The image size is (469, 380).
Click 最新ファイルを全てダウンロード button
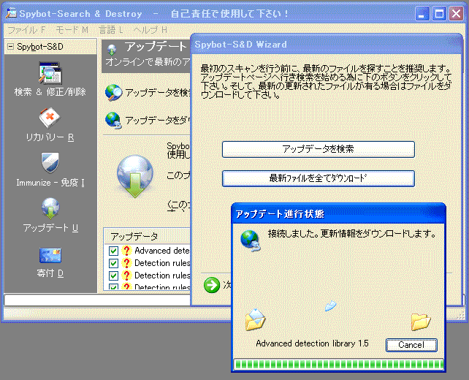319,178
